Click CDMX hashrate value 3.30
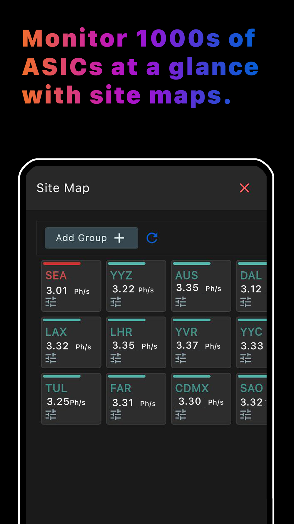This screenshot has width=294, height=524. (190, 401)
